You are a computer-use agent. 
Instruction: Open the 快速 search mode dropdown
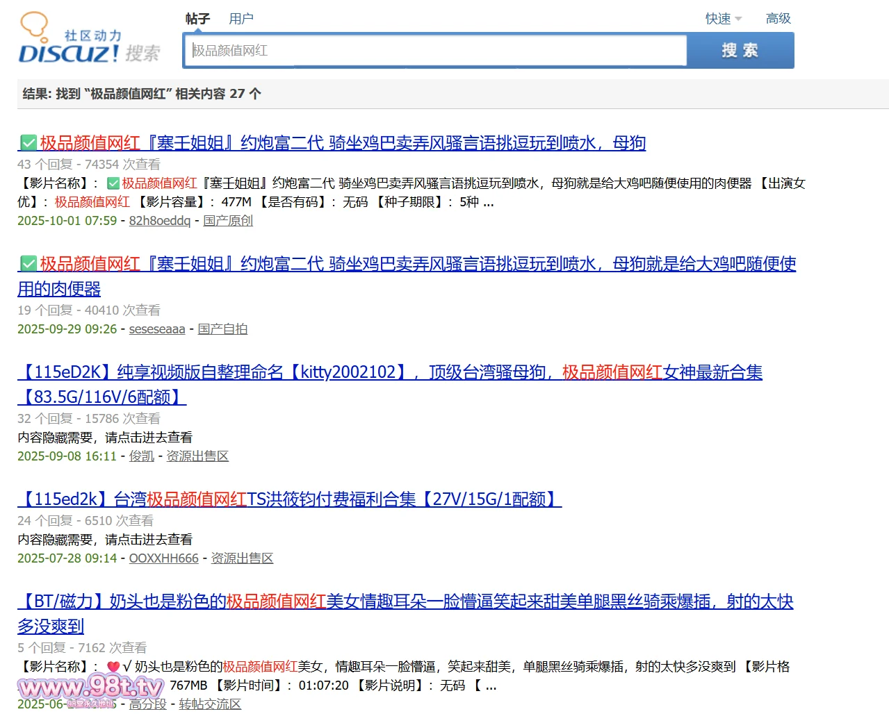coord(723,19)
